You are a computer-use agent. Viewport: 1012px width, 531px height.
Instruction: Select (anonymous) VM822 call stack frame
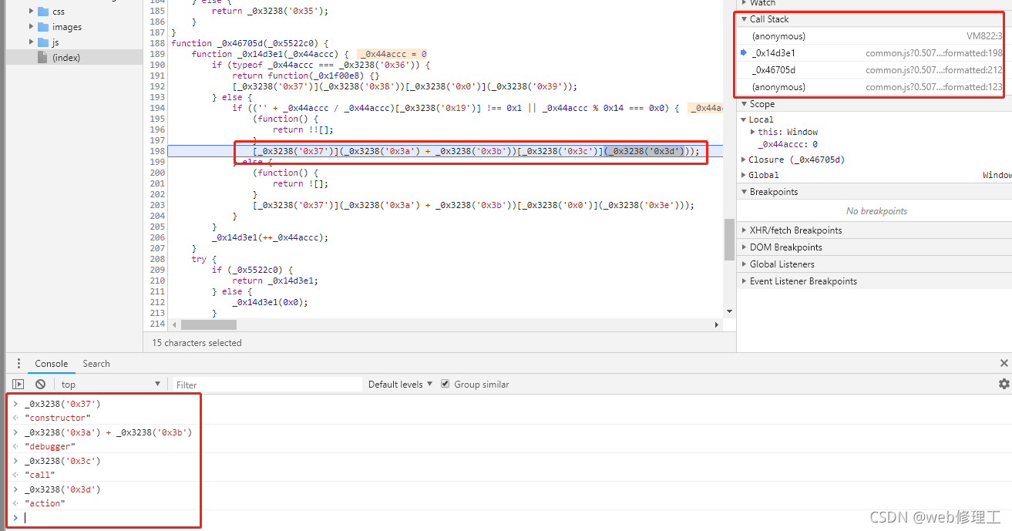[x=874, y=36]
